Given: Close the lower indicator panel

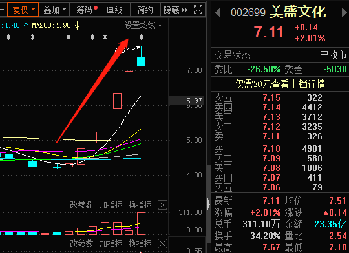Looking at the screenshot, I should pos(162,244).
